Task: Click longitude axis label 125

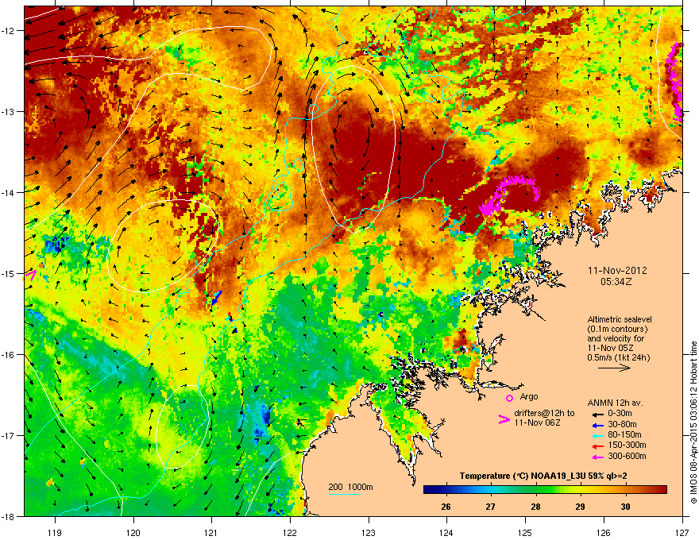Action: [525, 532]
